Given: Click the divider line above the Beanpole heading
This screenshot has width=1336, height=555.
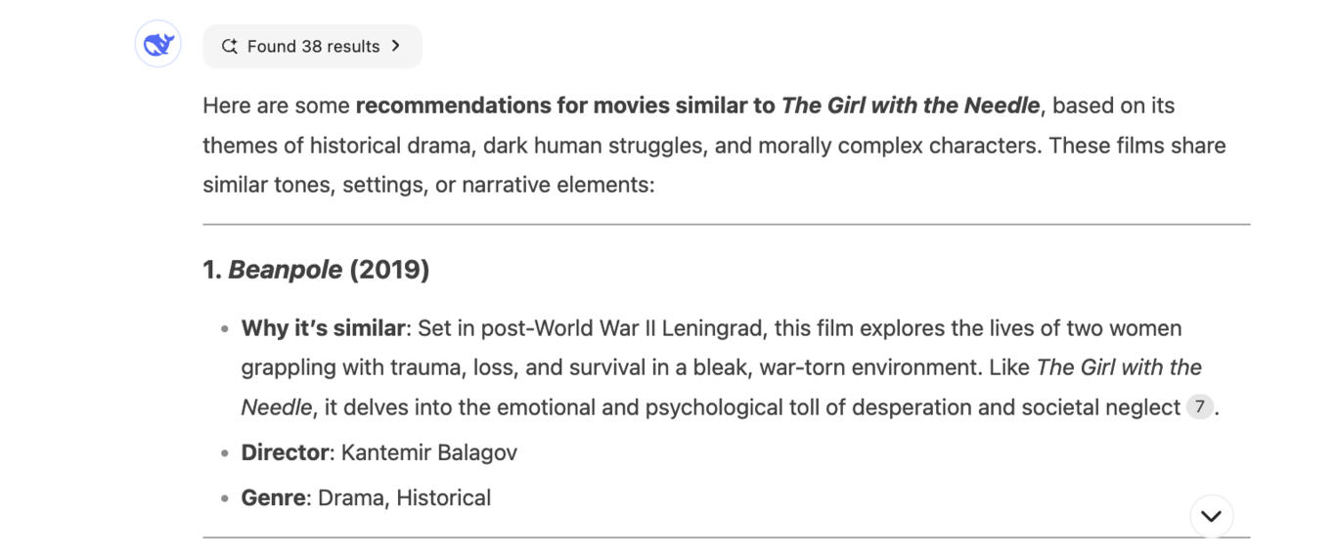Looking at the screenshot, I should pos(726,225).
